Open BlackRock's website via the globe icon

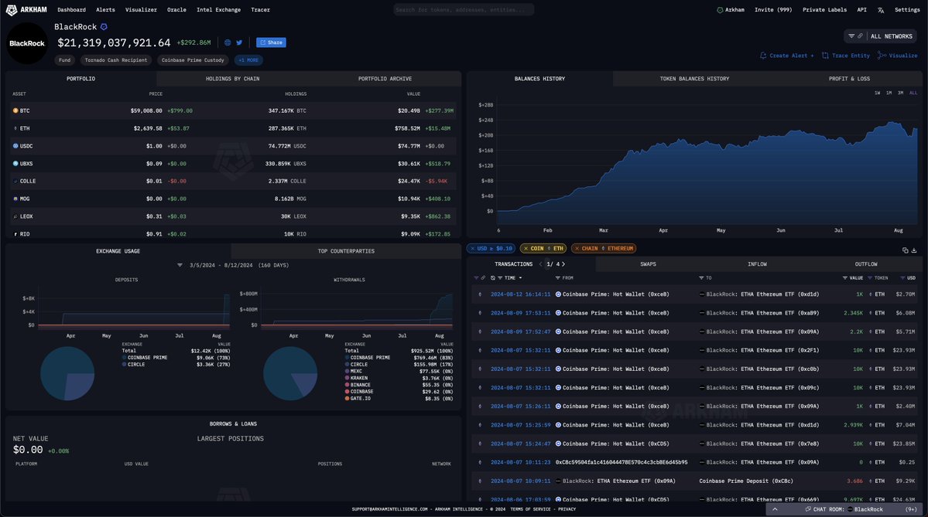pyautogui.click(x=228, y=43)
